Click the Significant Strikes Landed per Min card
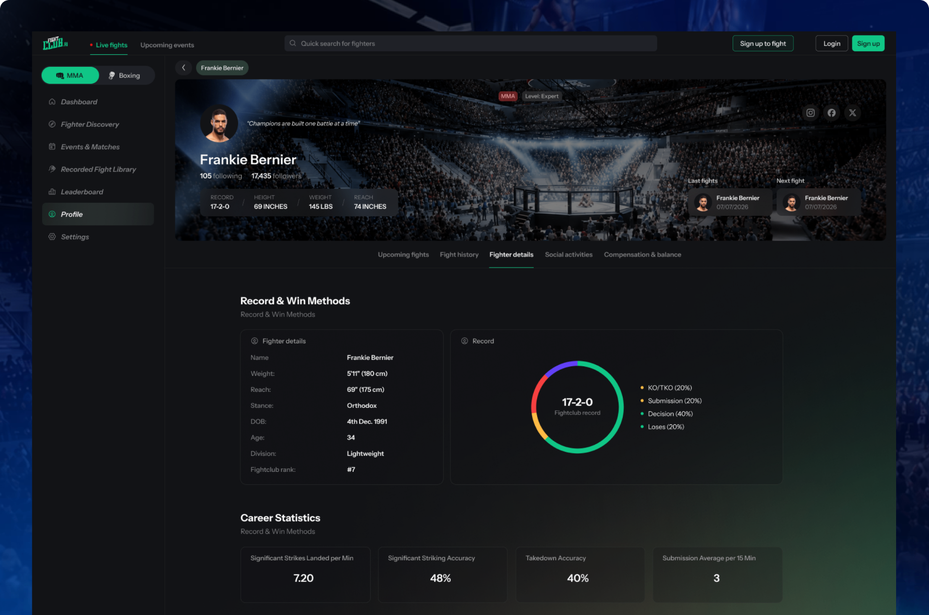The image size is (929, 615). click(305, 574)
